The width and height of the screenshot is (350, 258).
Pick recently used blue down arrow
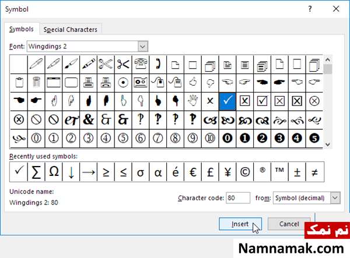71,172
